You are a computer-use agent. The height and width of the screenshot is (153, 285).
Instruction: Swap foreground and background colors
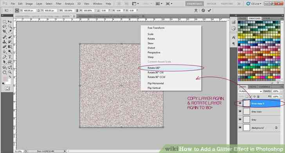[10, 77]
